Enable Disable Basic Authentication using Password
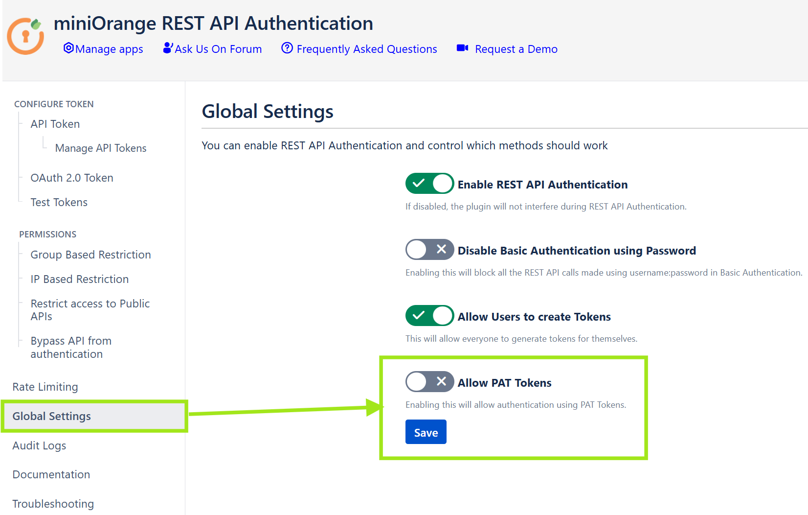808x515 pixels. pos(429,250)
